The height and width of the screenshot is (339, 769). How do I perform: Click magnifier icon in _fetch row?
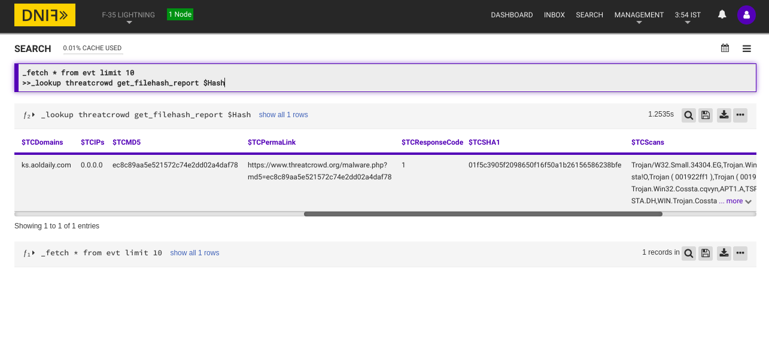coord(689,254)
